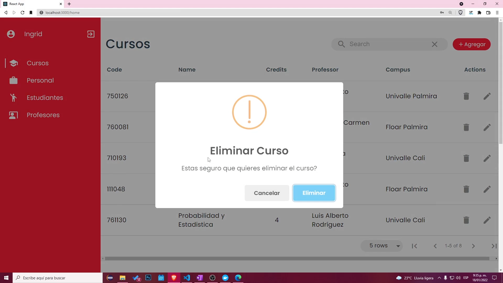Open Photoshop from the taskbar
Viewport: 503px width, 283px height.
click(x=148, y=278)
